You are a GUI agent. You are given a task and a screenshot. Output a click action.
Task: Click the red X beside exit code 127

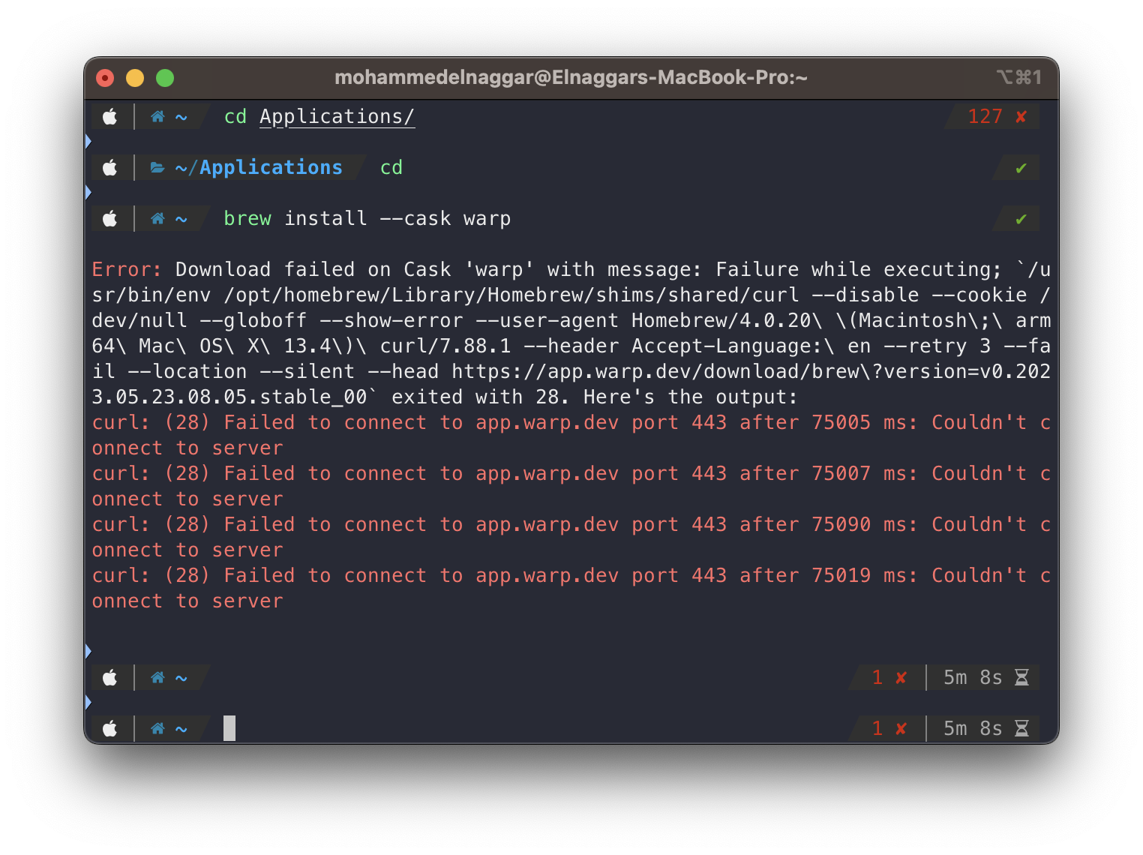click(x=1020, y=116)
